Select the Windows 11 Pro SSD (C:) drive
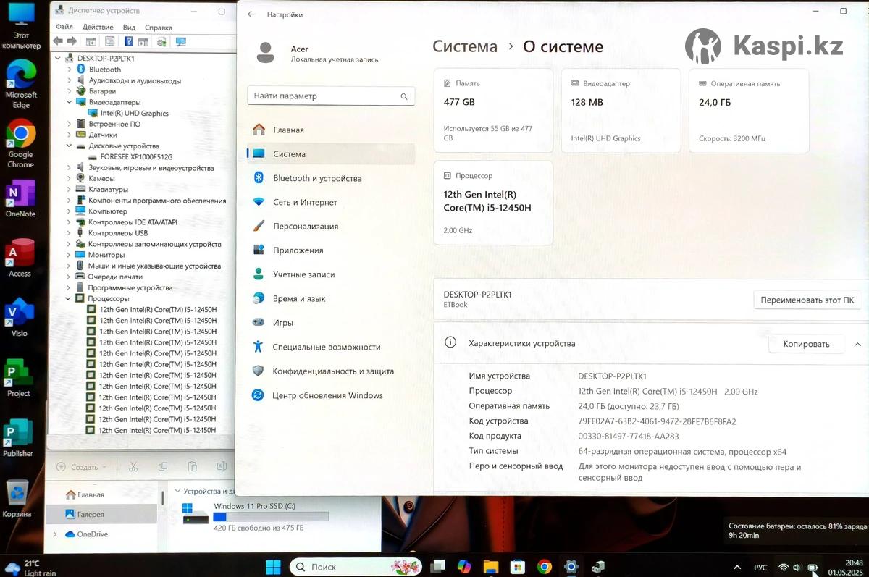Image resolution: width=869 pixels, height=577 pixels. tap(255, 516)
